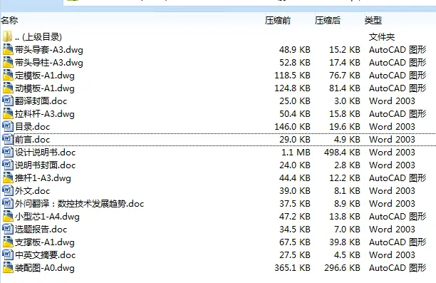Click the 365.1 KB size of 装配图-A0.dwg
This screenshot has width=436, height=283.
292,268
